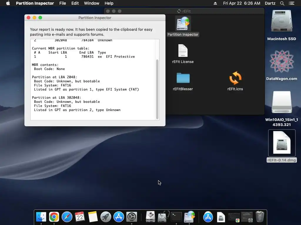Click the 'Partition at LBA 2048:' line

tap(54, 77)
